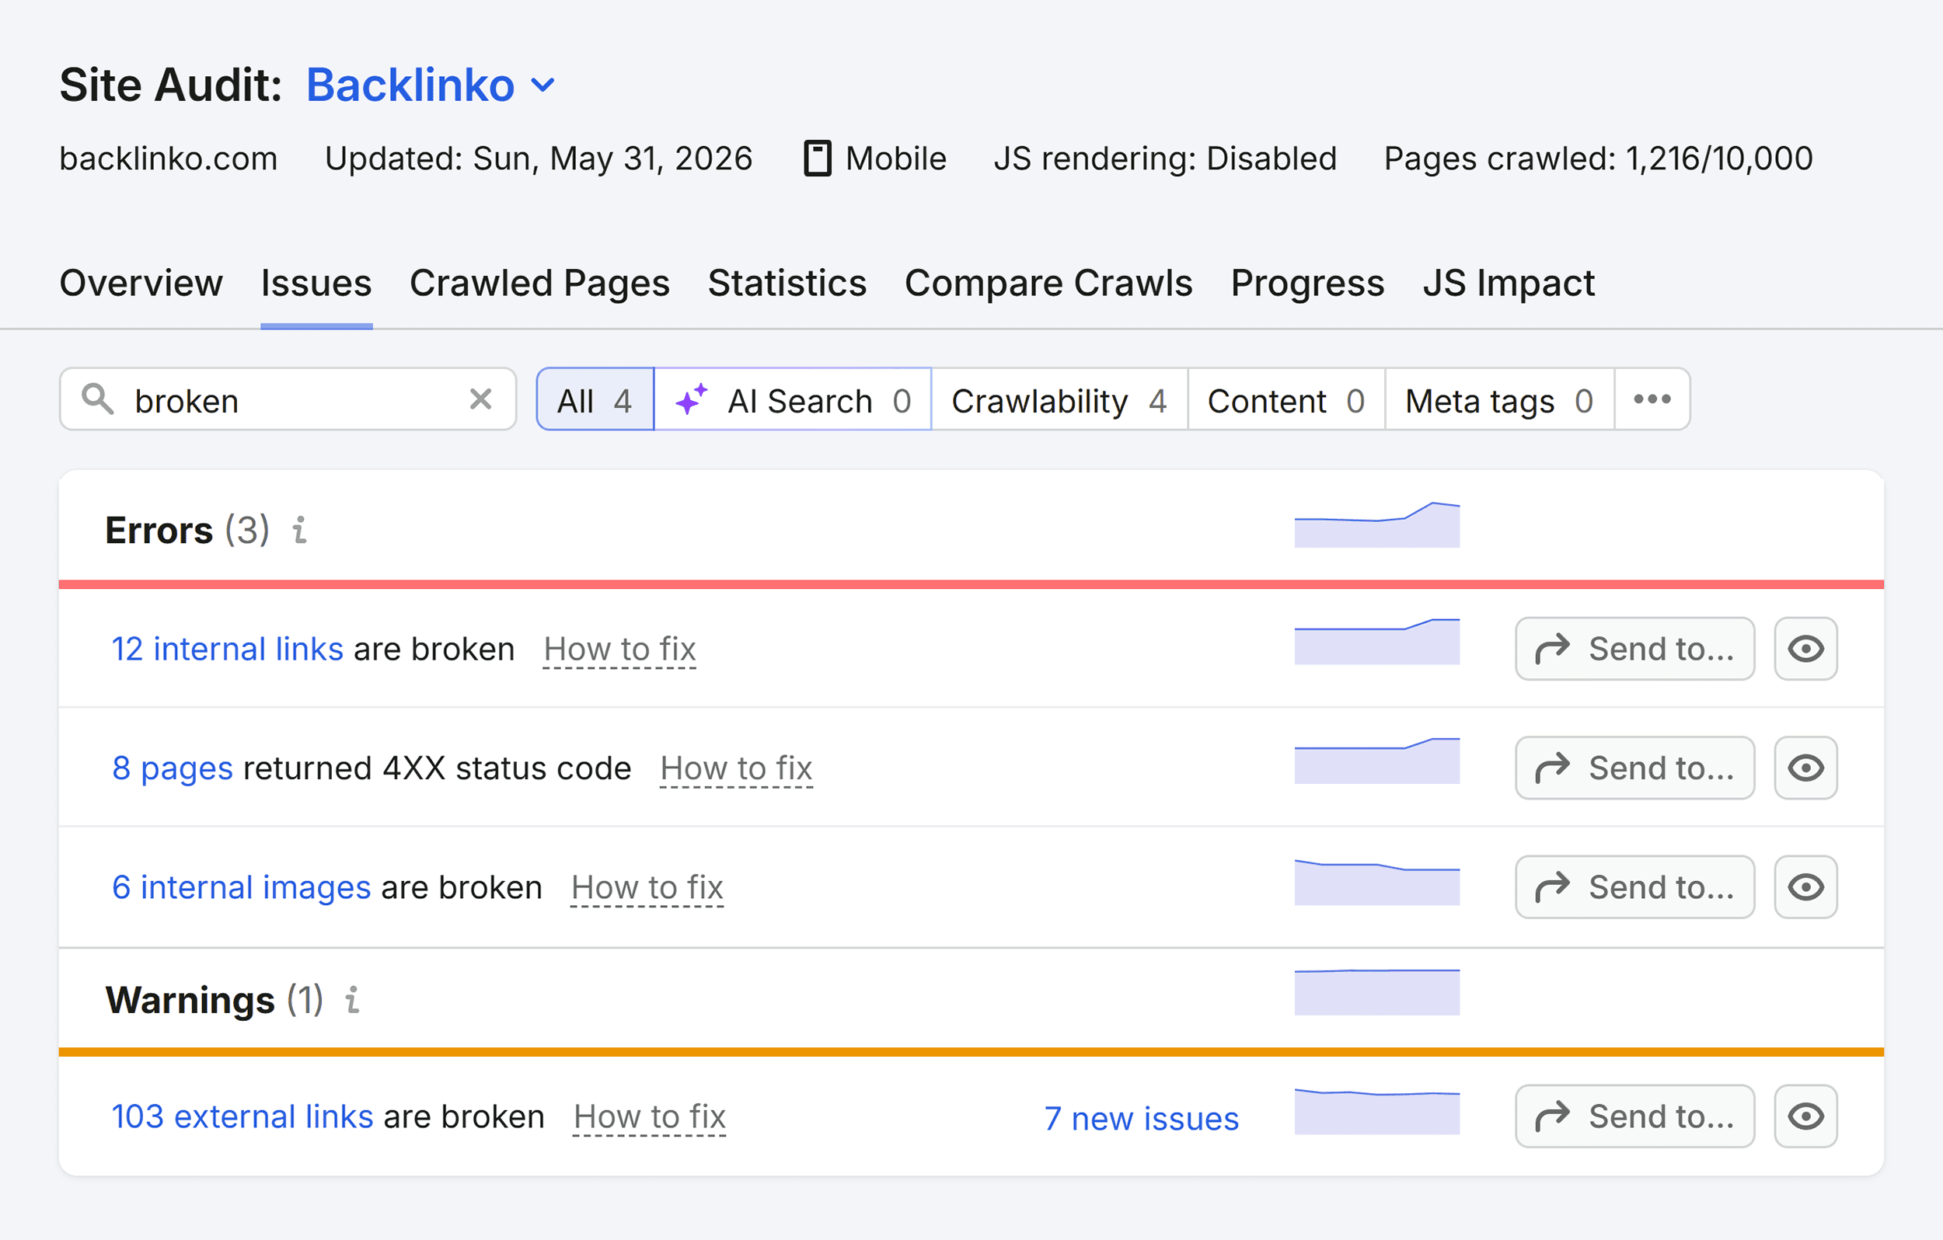Go to the Statistics tab
This screenshot has height=1240, width=1943.
click(x=787, y=283)
